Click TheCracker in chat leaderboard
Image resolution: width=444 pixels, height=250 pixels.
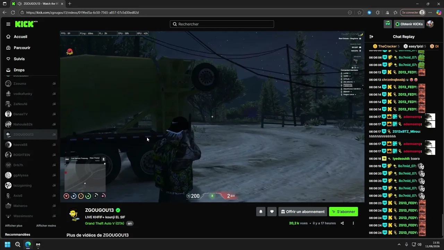(386, 46)
